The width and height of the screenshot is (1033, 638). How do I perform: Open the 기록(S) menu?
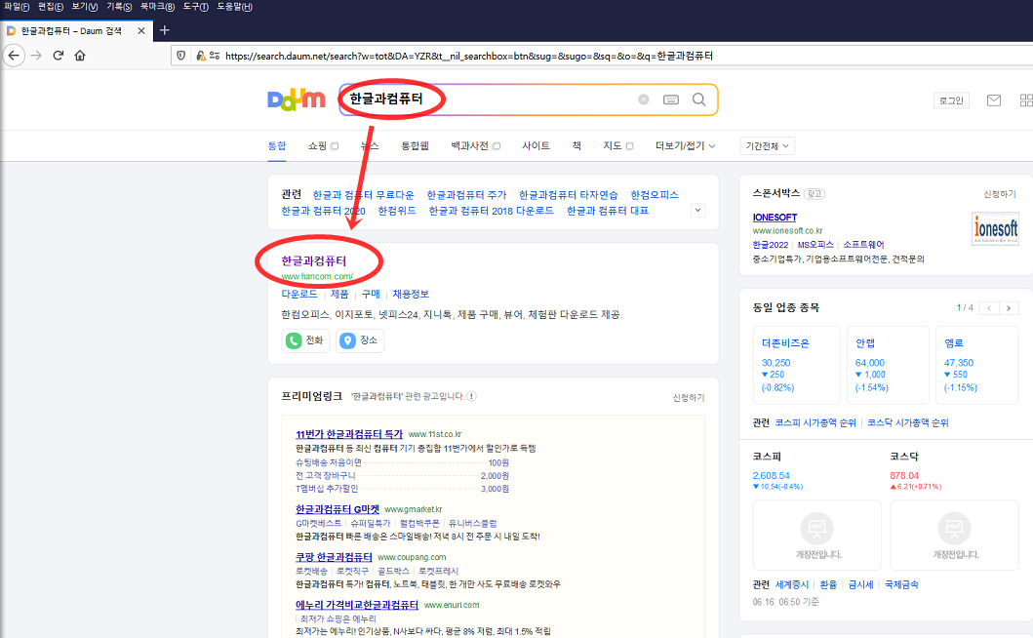coord(119,7)
